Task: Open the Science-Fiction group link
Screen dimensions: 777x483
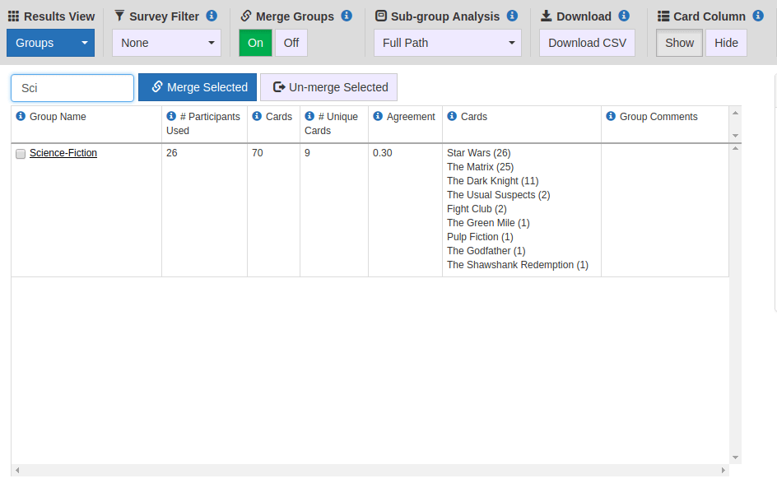Action: pos(63,153)
